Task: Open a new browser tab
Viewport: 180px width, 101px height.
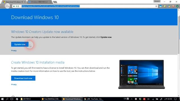Action: pos(55,2)
